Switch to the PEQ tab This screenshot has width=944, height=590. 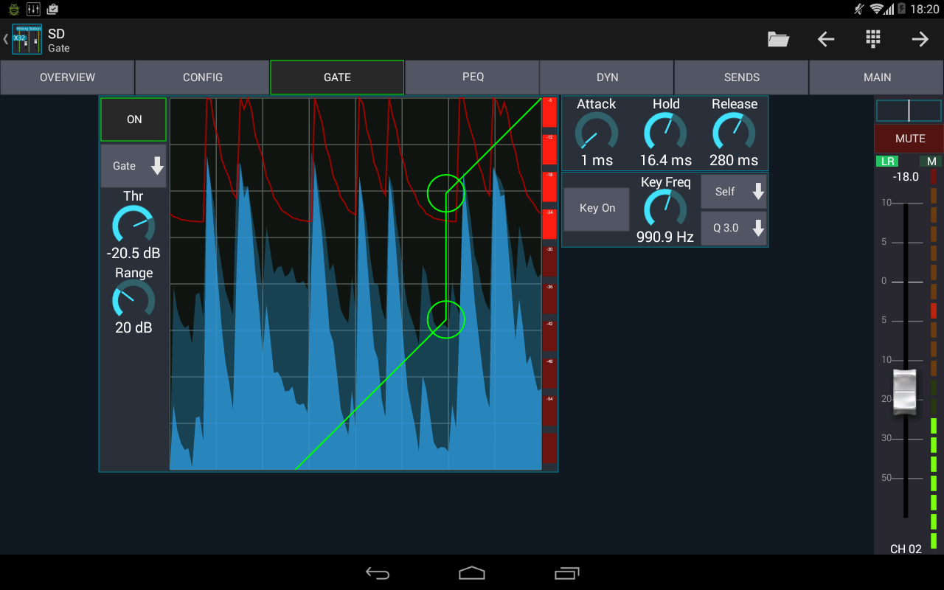tap(472, 77)
